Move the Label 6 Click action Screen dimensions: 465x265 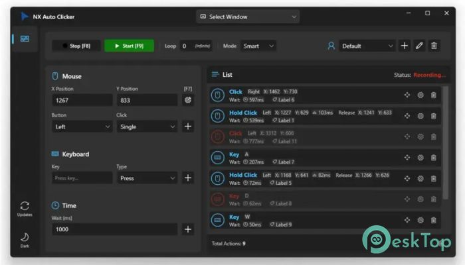[407, 95]
